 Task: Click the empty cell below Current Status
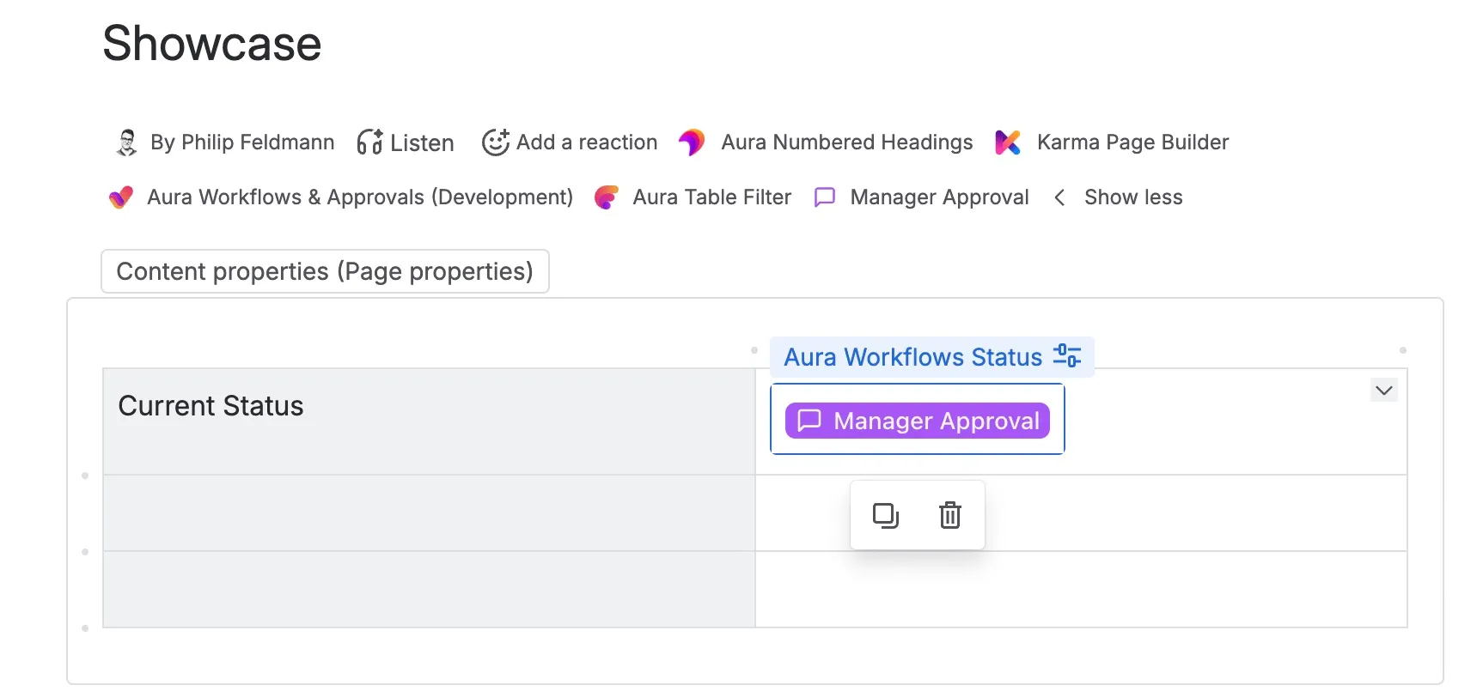point(429,513)
